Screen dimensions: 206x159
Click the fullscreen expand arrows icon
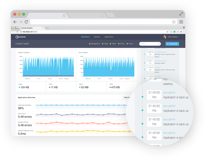coord(181,14)
